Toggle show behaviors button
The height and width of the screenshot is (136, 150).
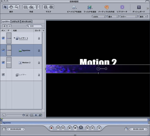tap(36, 115)
